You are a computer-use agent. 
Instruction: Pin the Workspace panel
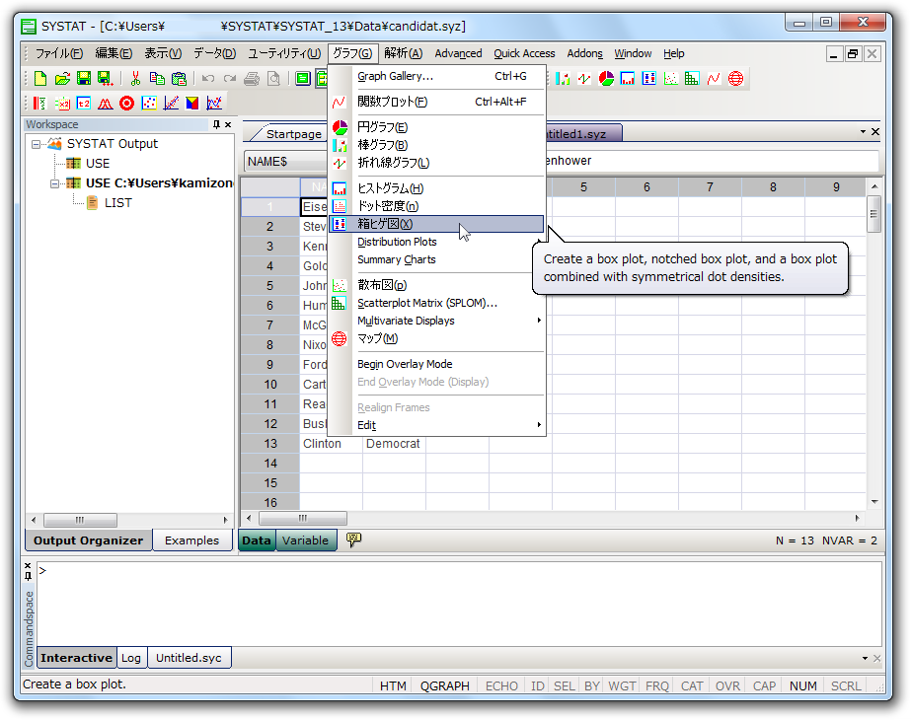click(217, 124)
